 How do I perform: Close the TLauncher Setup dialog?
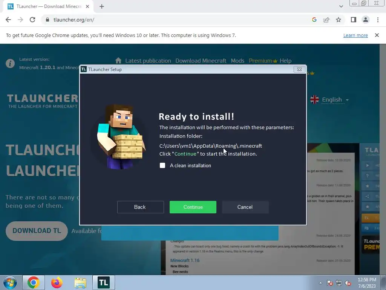coord(299,69)
